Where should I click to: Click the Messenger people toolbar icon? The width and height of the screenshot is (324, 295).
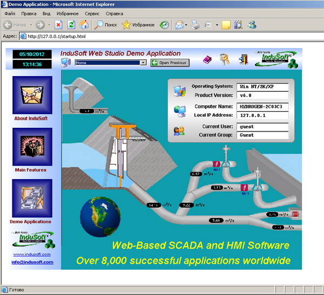click(x=252, y=25)
